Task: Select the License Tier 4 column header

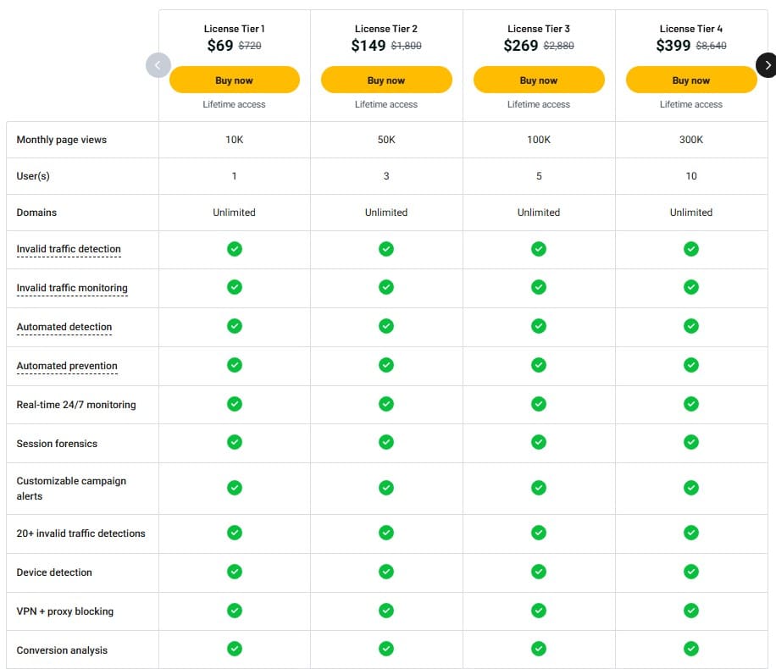Action: 691,29
